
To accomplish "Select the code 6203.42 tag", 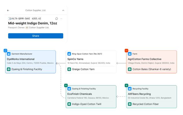I will point(36,18).
